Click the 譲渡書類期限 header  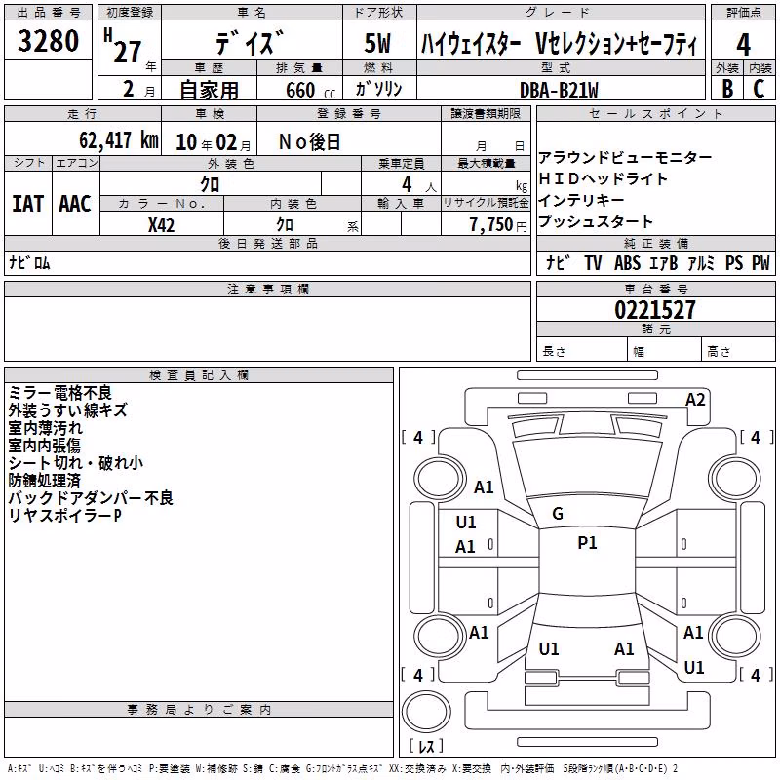(486, 113)
